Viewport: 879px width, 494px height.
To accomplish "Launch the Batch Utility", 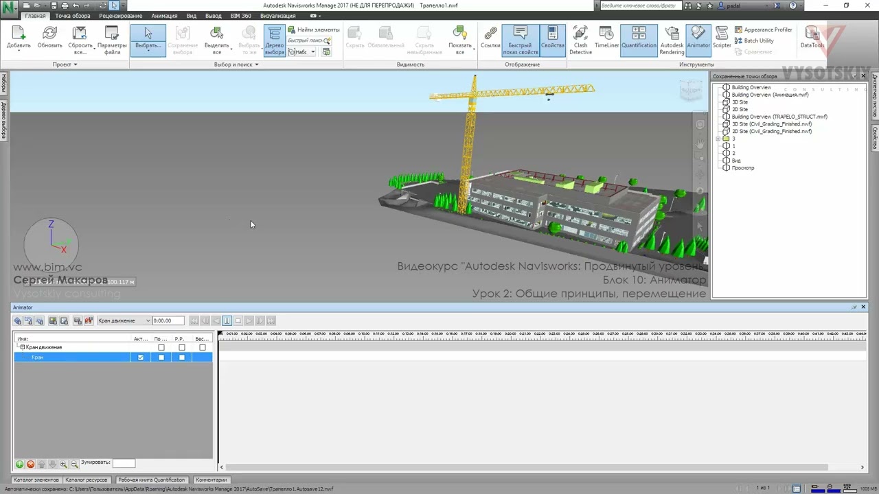I will (754, 41).
